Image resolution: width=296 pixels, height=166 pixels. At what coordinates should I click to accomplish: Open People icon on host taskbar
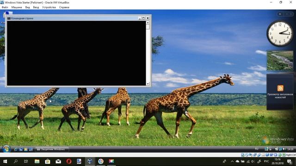[x=224, y=161]
